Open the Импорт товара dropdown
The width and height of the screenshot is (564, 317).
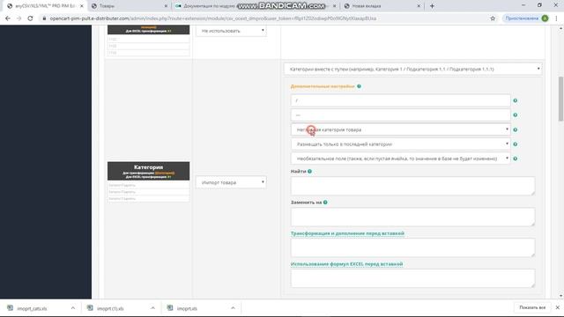click(x=231, y=182)
